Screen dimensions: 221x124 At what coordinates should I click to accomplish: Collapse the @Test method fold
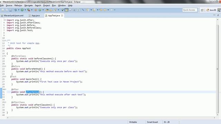[x=6, y=76]
